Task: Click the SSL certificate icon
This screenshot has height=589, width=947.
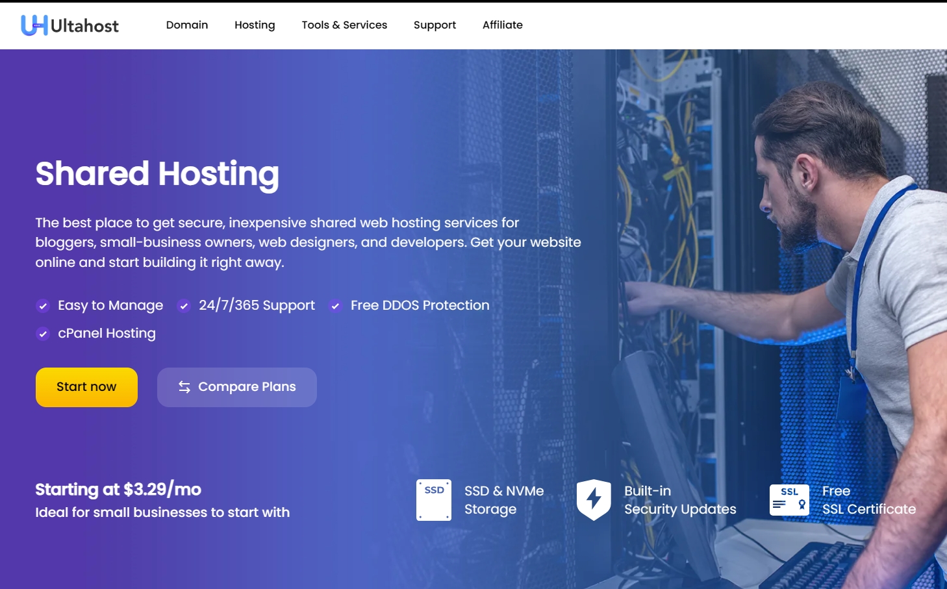Action: (789, 500)
